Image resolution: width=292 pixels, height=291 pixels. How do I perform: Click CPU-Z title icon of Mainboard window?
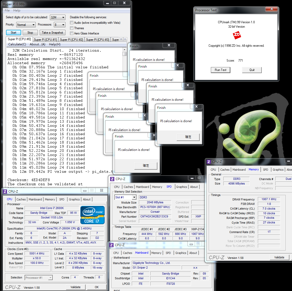coord(111,245)
